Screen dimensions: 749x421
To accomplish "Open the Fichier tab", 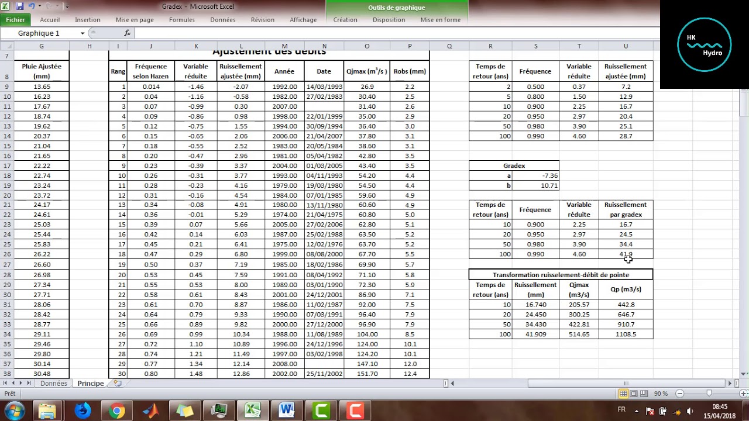I will tap(16, 20).
